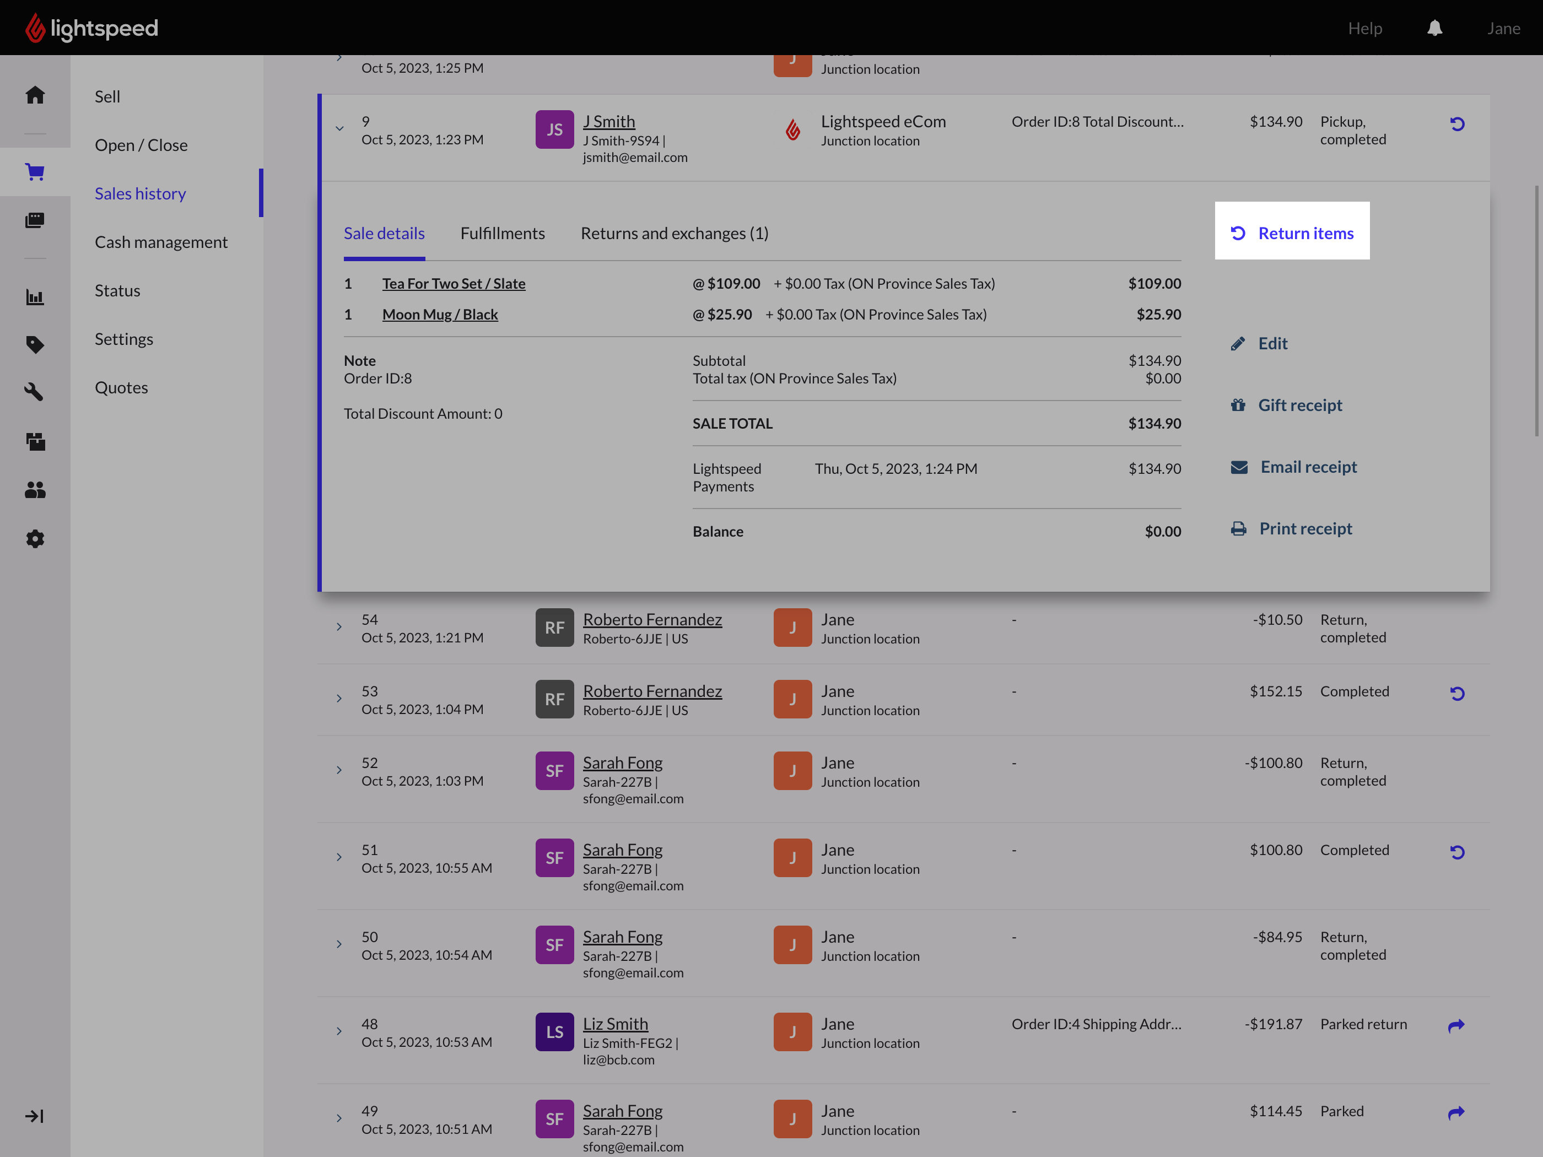Collapse the sidebar with arrow icon
Image resolution: width=1543 pixels, height=1157 pixels.
pos(35,1116)
